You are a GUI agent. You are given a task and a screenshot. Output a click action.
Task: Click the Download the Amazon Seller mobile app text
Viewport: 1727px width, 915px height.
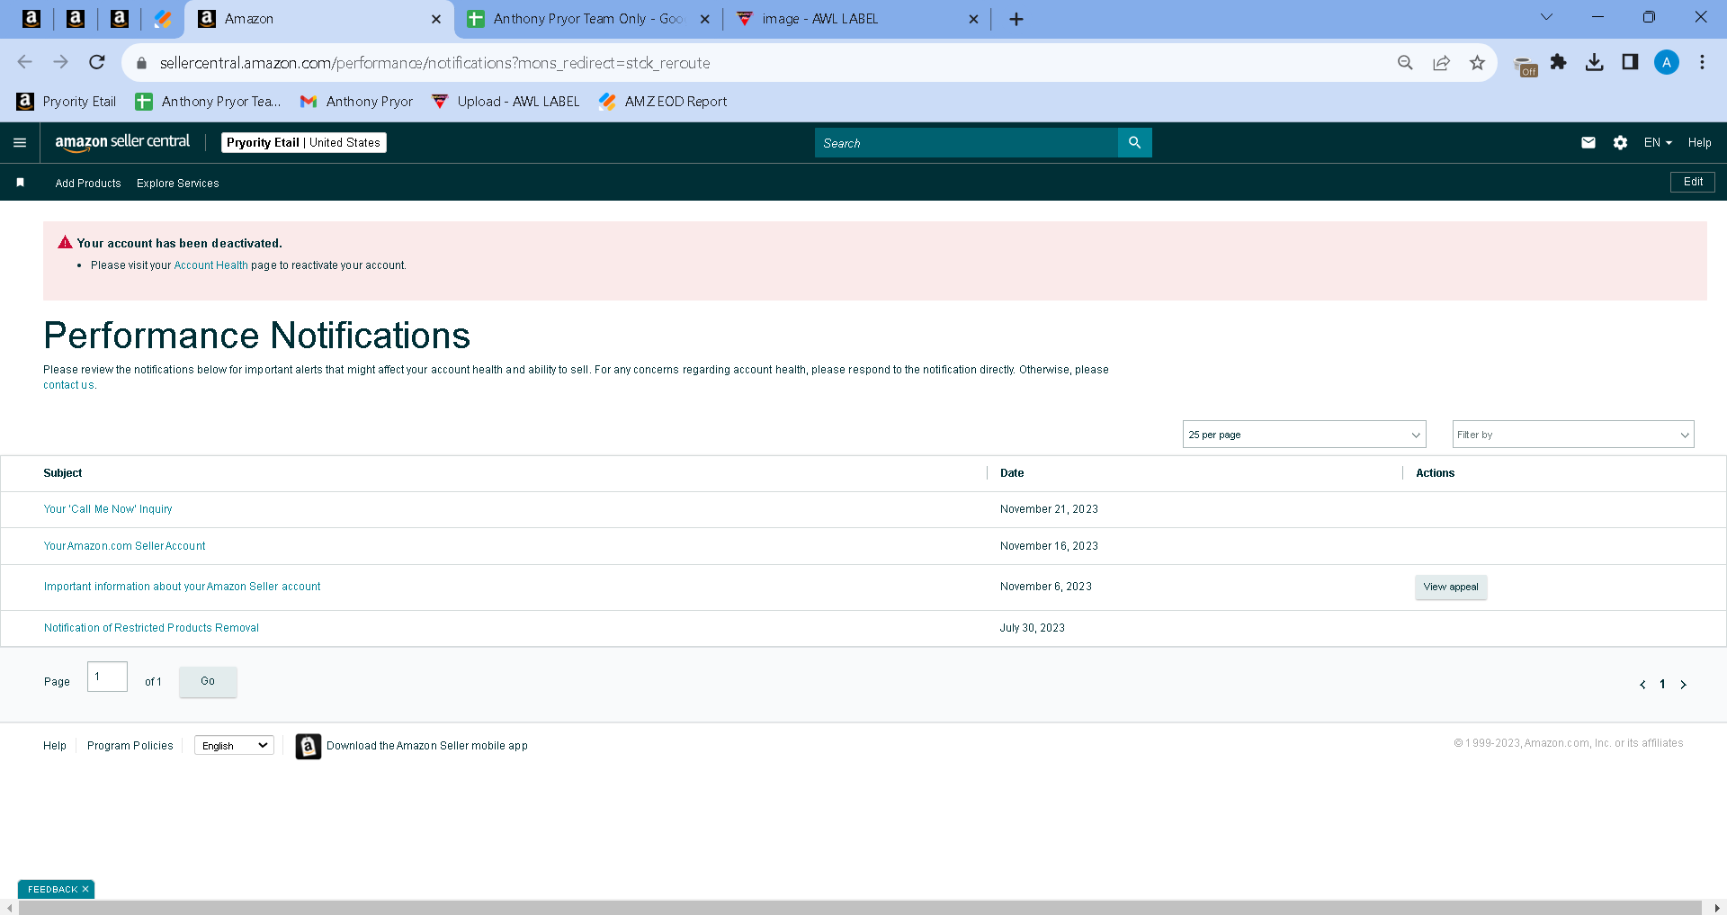tap(427, 746)
